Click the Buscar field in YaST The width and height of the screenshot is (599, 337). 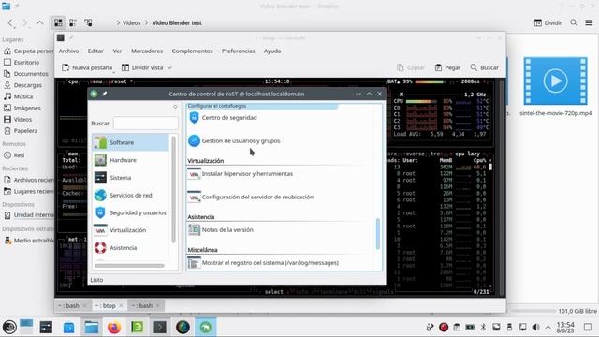[x=145, y=124]
